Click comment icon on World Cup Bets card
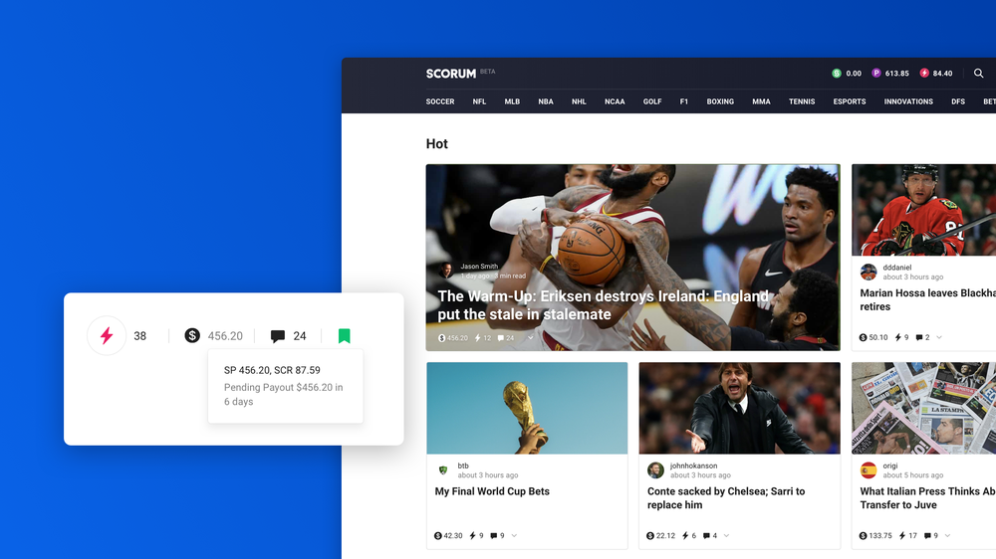Screen dimensions: 996x559 pos(494,535)
